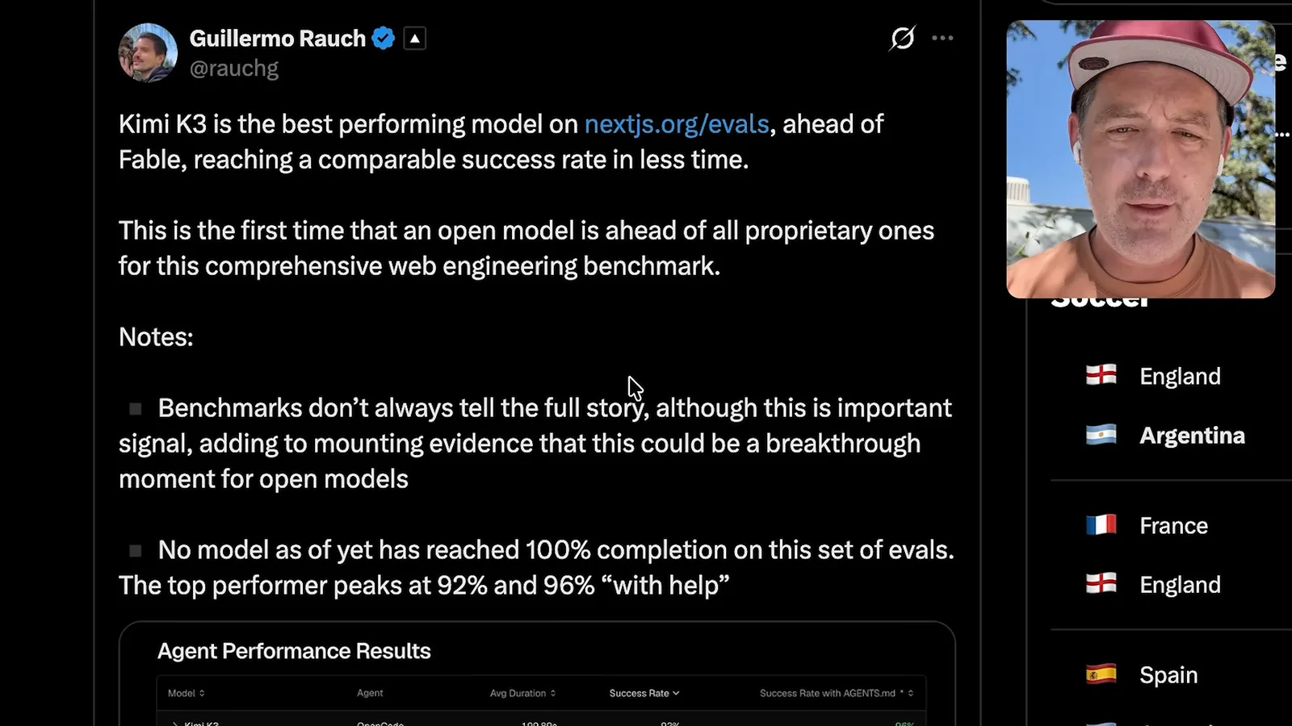
Task: Sort the table by Model column
Action: tap(187, 693)
